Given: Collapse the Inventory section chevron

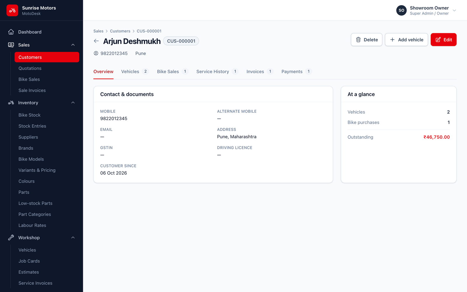Looking at the screenshot, I should (x=73, y=103).
